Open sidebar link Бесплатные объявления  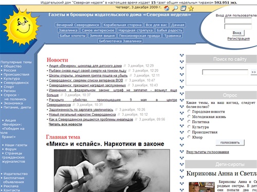pos(14,180)
